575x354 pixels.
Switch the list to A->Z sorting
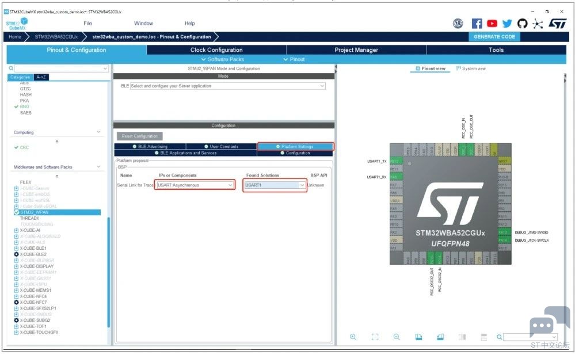pos(41,77)
